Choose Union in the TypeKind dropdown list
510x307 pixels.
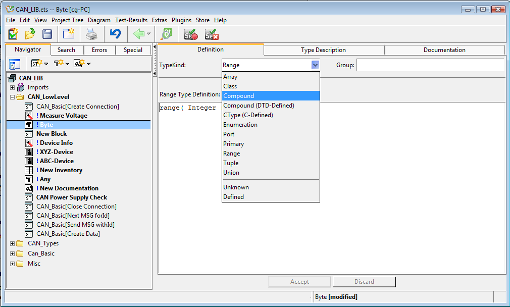tap(231, 173)
